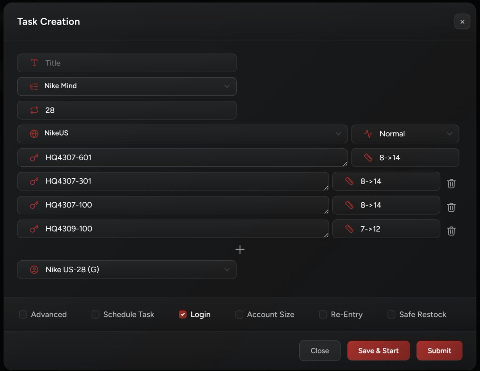
Task: Click the Close button
Action: pyautogui.click(x=320, y=351)
